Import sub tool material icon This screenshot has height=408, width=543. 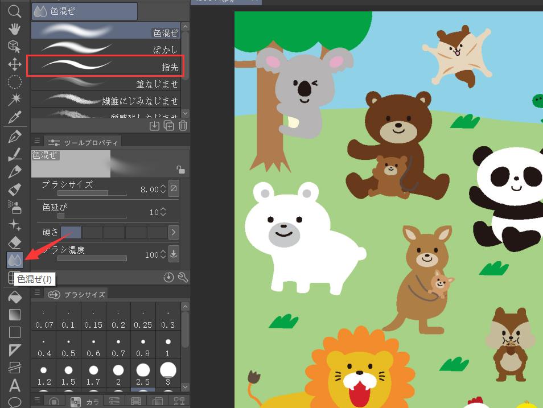click(154, 126)
